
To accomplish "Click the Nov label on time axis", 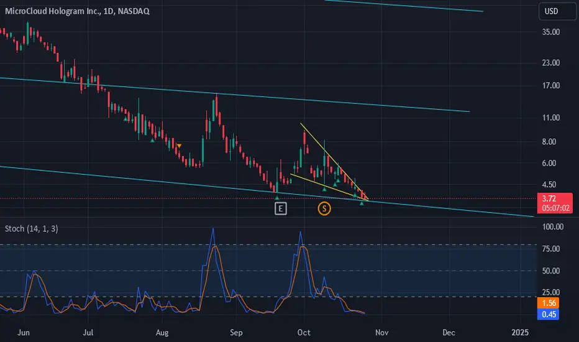I will pyautogui.click(x=382, y=333).
